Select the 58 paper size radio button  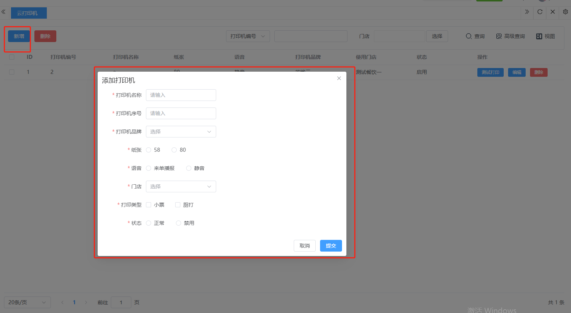pos(149,150)
